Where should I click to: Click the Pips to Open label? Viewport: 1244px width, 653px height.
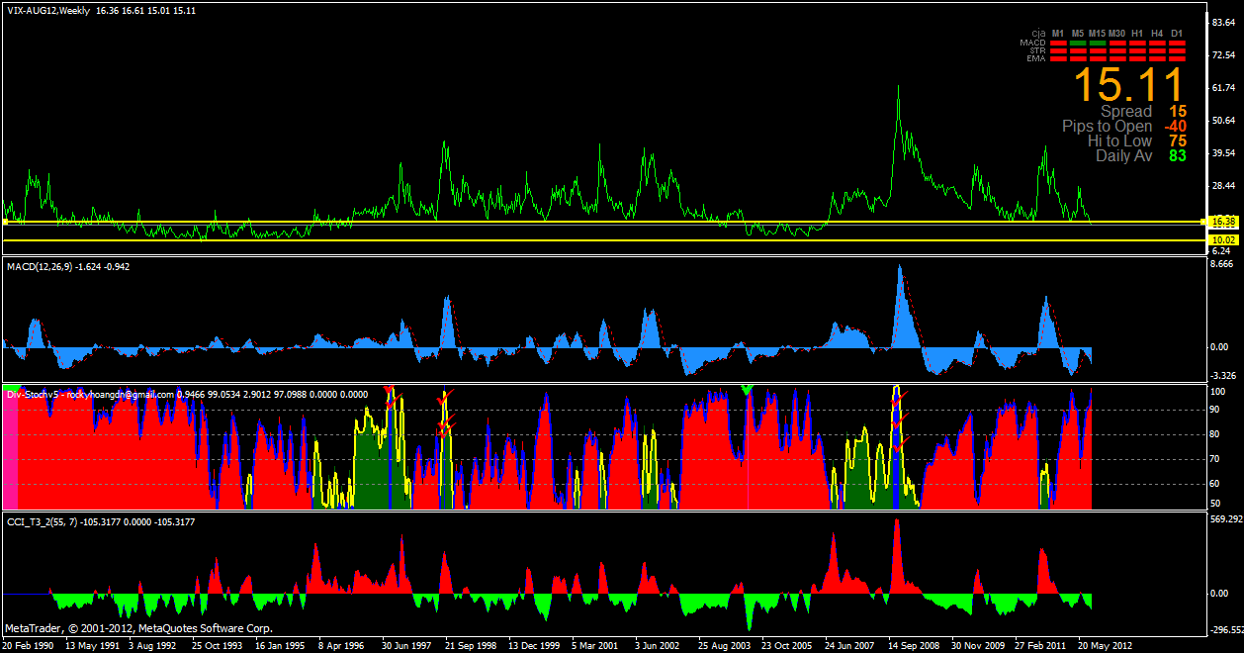point(1108,127)
